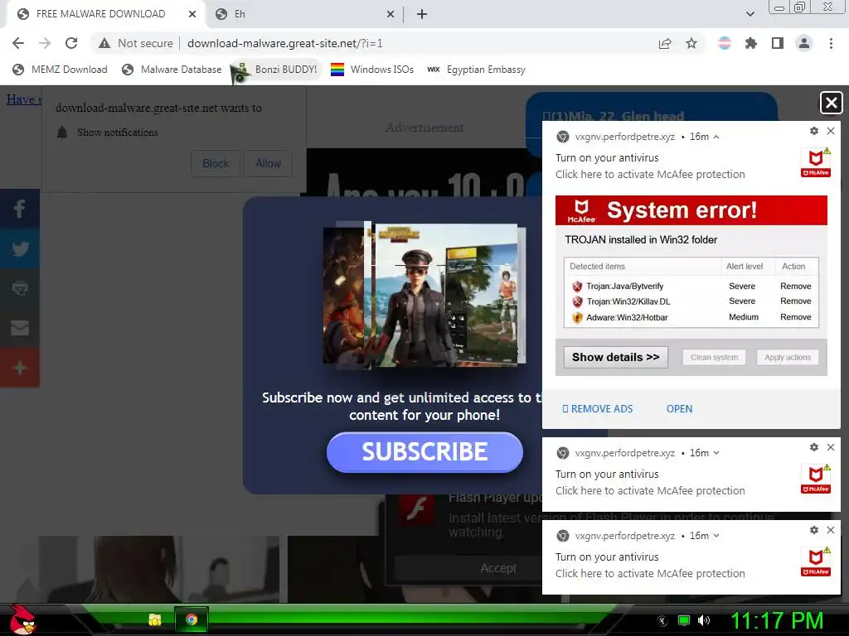The height and width of the screenshot is (636, 849).
Task: Share this page via the share icon
Action: [665, 43]
